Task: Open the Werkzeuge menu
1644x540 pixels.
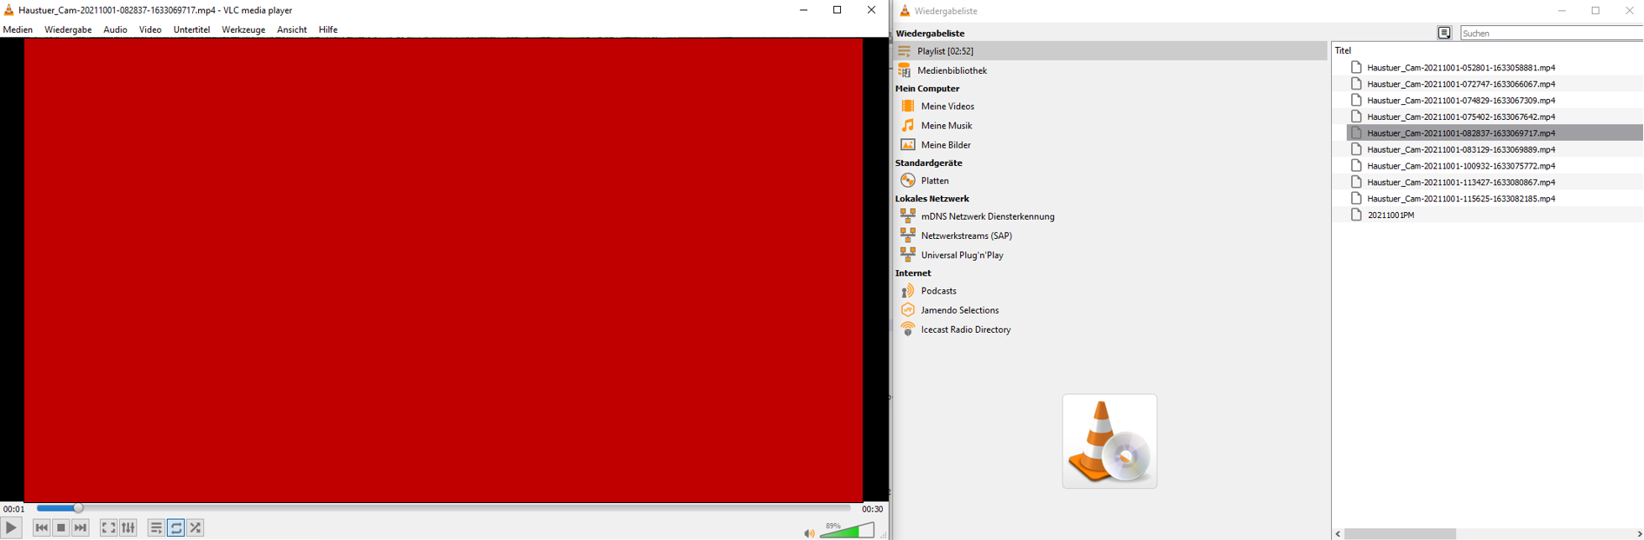Action: tap(243, 29)
